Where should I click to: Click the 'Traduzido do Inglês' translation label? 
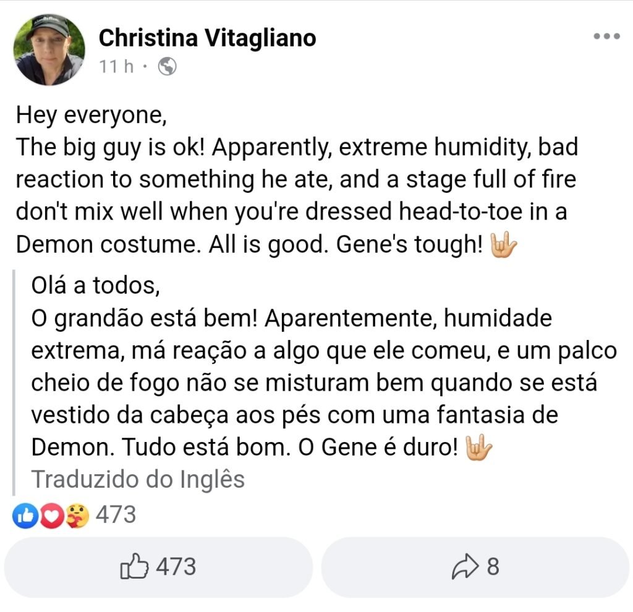[138, 479]
